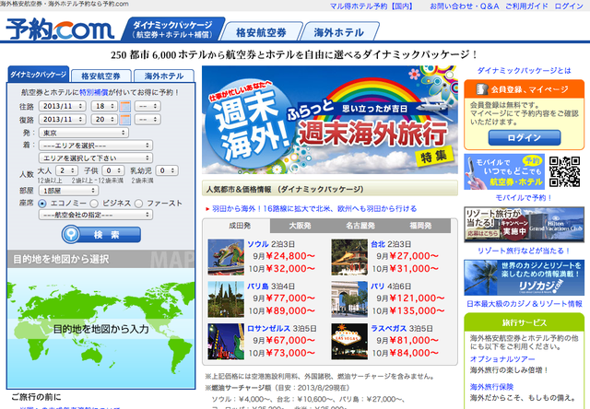This screenshot has height=409, width=590.
Task: Open 日本最大級のカジノ＆リゾート情報 link
Action: pos(525,304)
